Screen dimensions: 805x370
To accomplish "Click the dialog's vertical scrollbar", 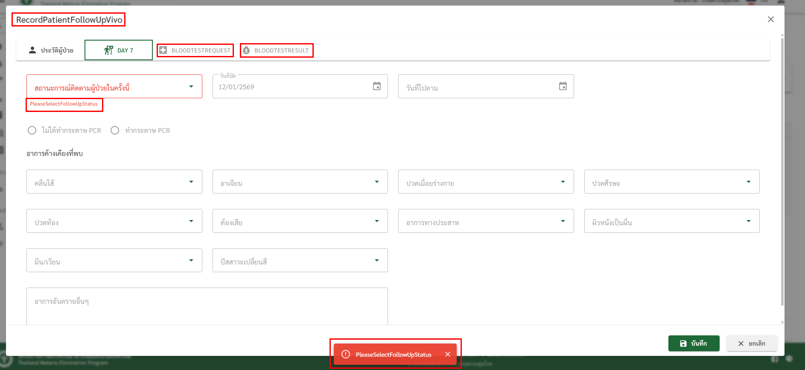I will pyautogui.click(x=782, y=171).
